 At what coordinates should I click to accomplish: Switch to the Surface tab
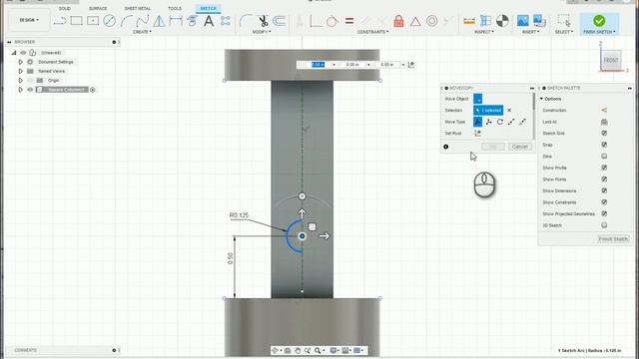[98, 9]
